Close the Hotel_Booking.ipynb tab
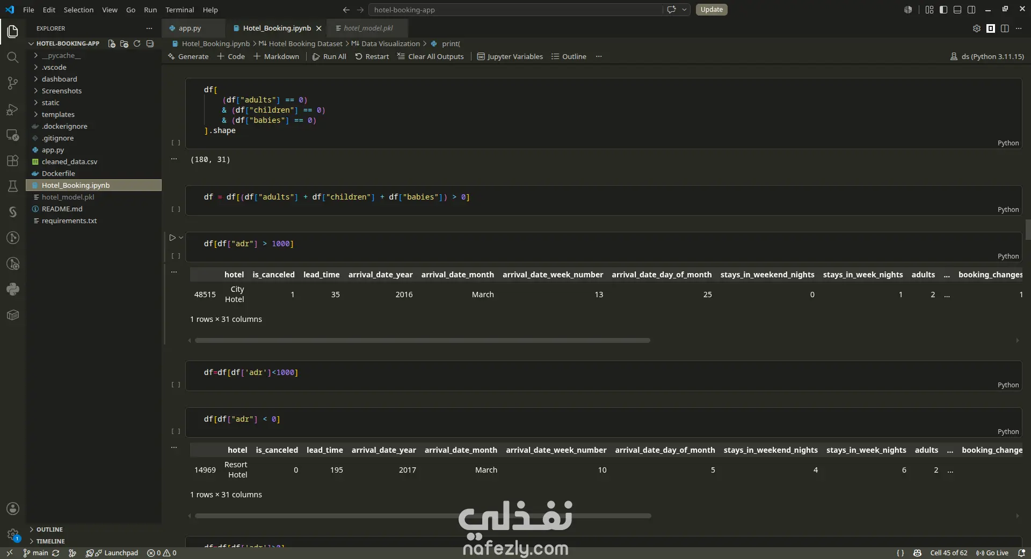 319,28
